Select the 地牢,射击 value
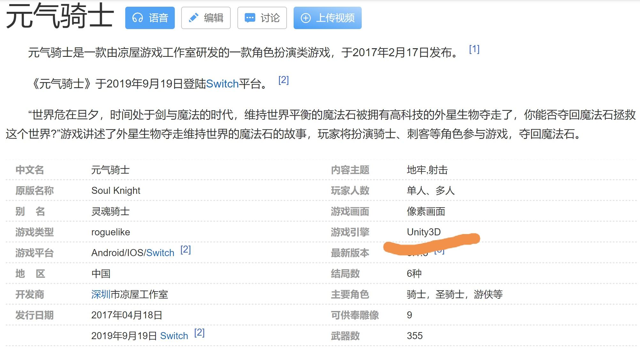The image size is (640, 357). coord(427,170)
